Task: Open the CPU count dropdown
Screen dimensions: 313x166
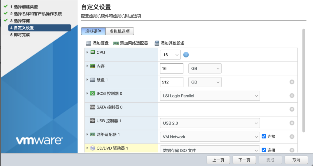Action: [x=170, y=55]
